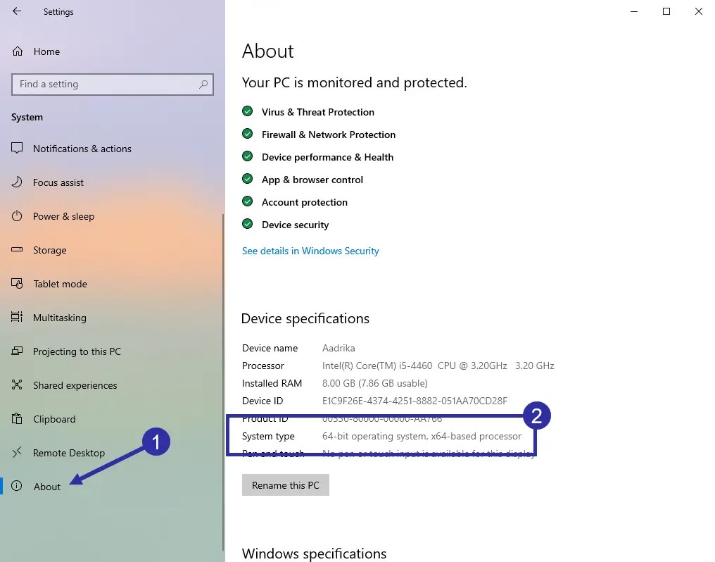Focus the Find a setting search box
The height and width of the screenshot is (562, 715).
pyautogui.click(x=106, y=85)
